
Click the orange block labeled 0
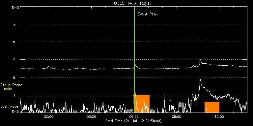point(142,104)
